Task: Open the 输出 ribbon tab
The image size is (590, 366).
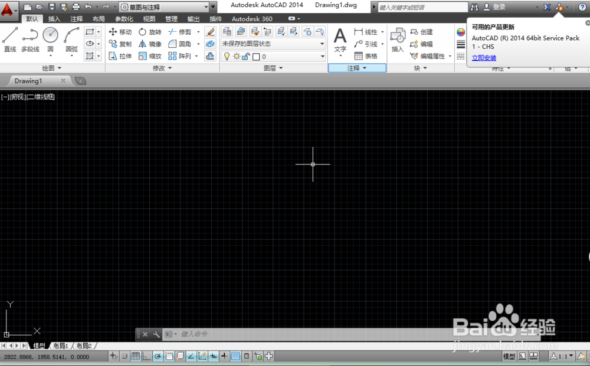Action: click(x=194, y=19)
